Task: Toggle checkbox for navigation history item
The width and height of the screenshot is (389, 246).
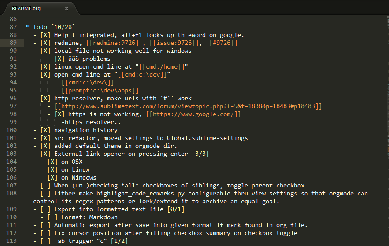Action: 45,130
